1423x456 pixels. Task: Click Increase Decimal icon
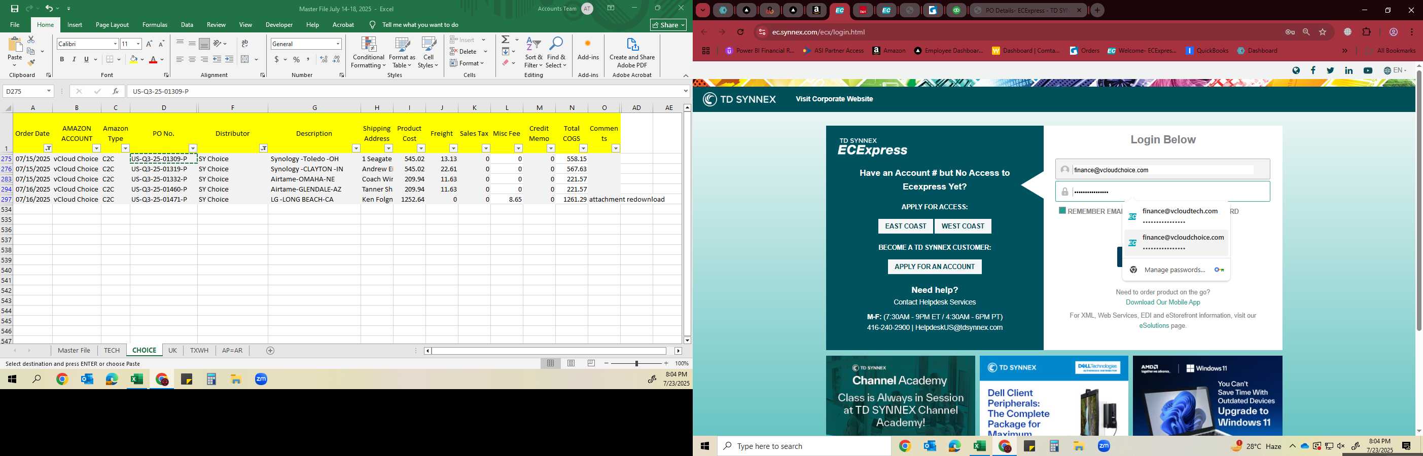tap(324, 60)
